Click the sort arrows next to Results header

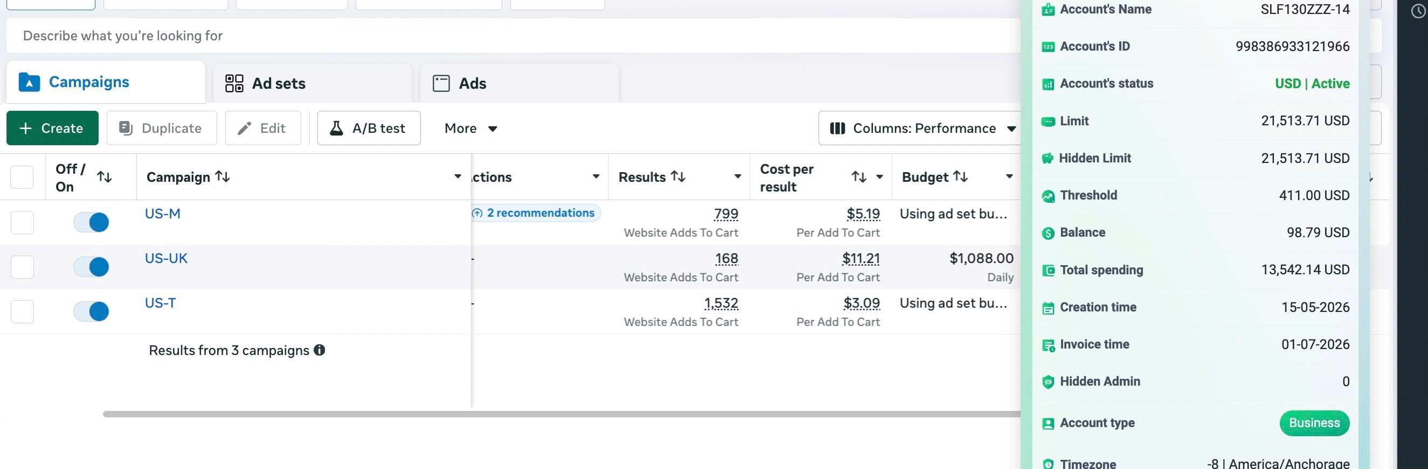point(678,176)
